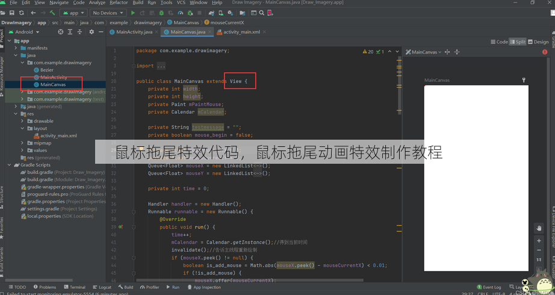Open the VCS menu
Viewport: 555px width, 295px height.
181,2
